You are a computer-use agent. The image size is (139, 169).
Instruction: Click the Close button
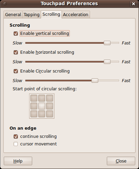121,161
